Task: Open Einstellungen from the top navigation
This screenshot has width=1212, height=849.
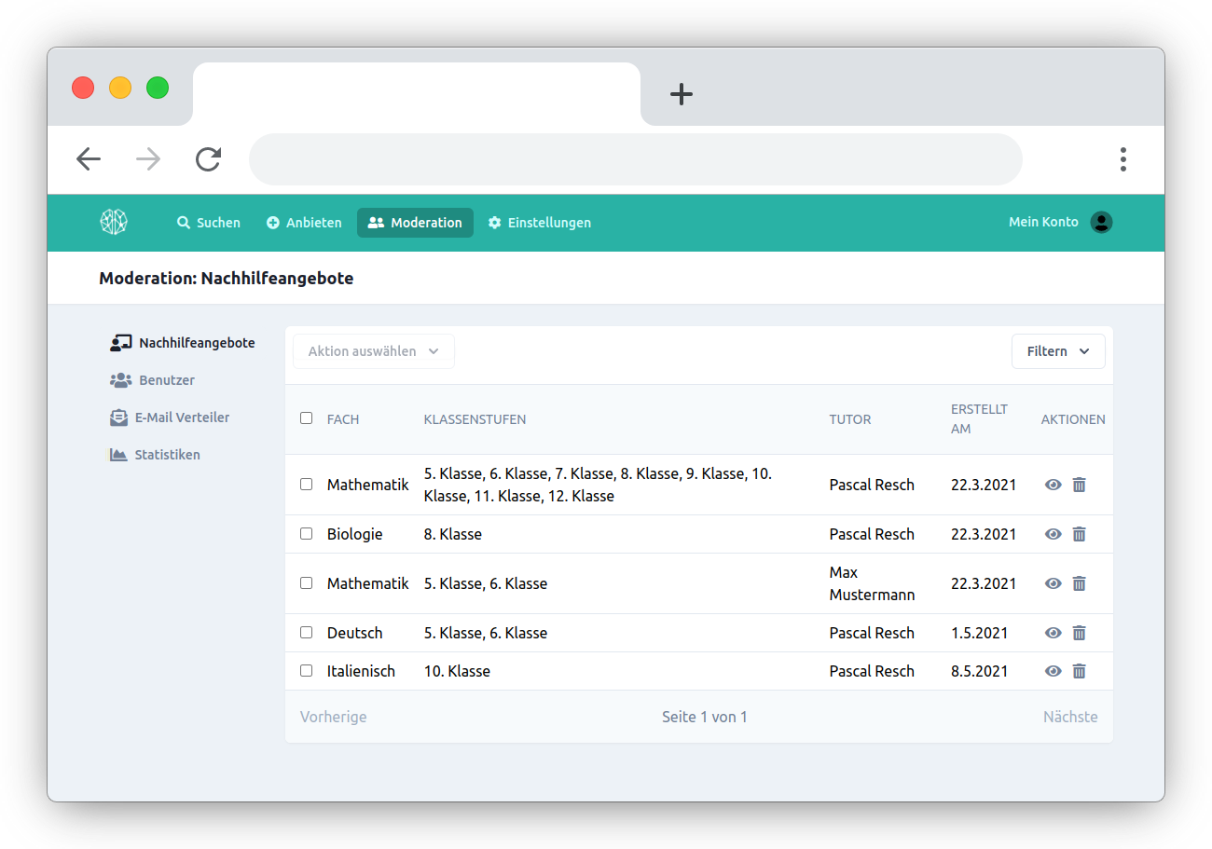Action: pos(539,223)
